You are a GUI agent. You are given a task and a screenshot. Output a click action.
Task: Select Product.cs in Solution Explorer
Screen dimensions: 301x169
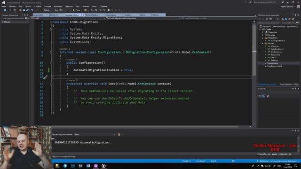tap(276, 54)
